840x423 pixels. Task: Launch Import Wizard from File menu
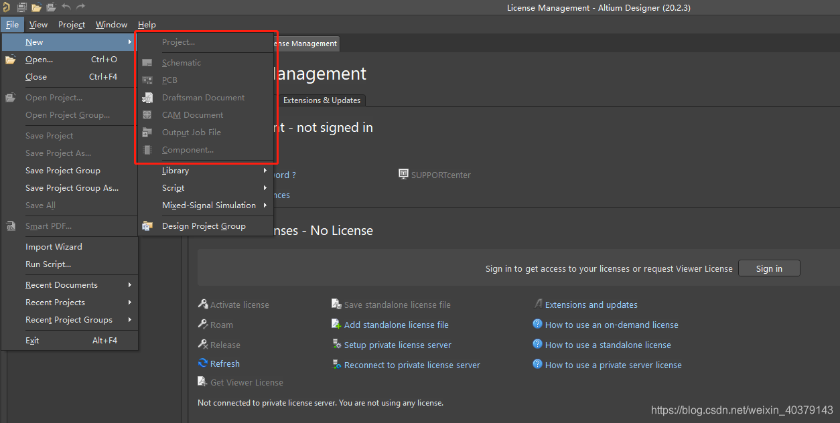[70, 247]
